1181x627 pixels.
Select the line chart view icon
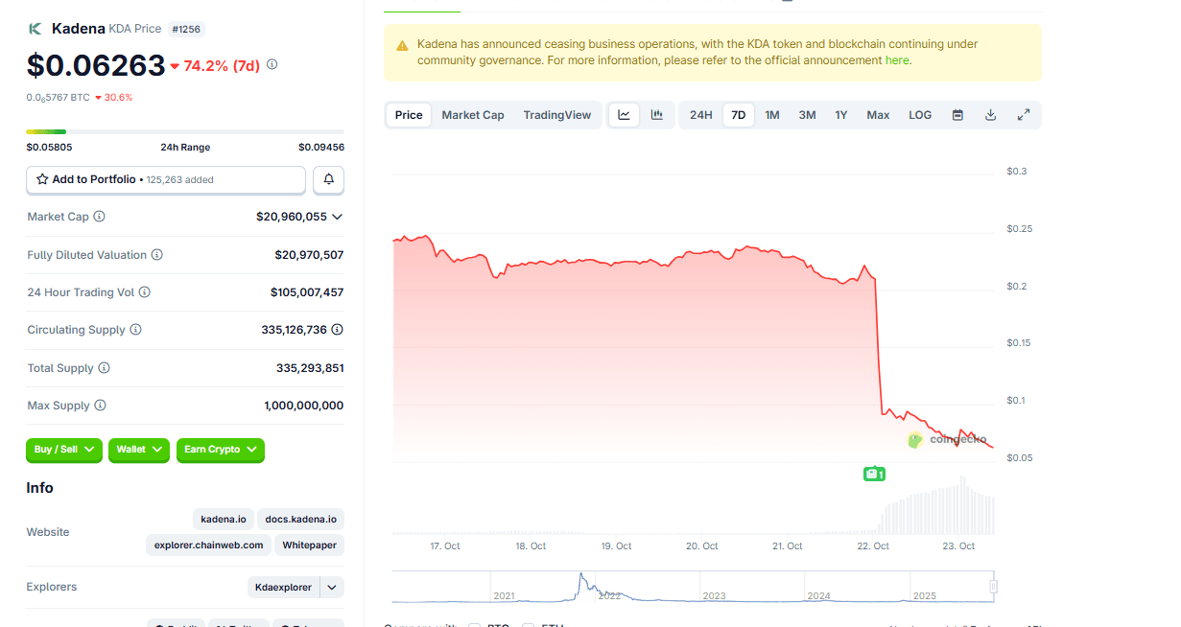point(624,115)
